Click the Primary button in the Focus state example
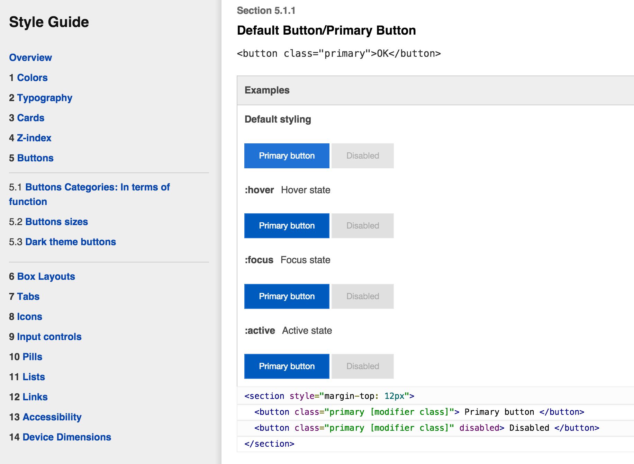 pos(287,296)
